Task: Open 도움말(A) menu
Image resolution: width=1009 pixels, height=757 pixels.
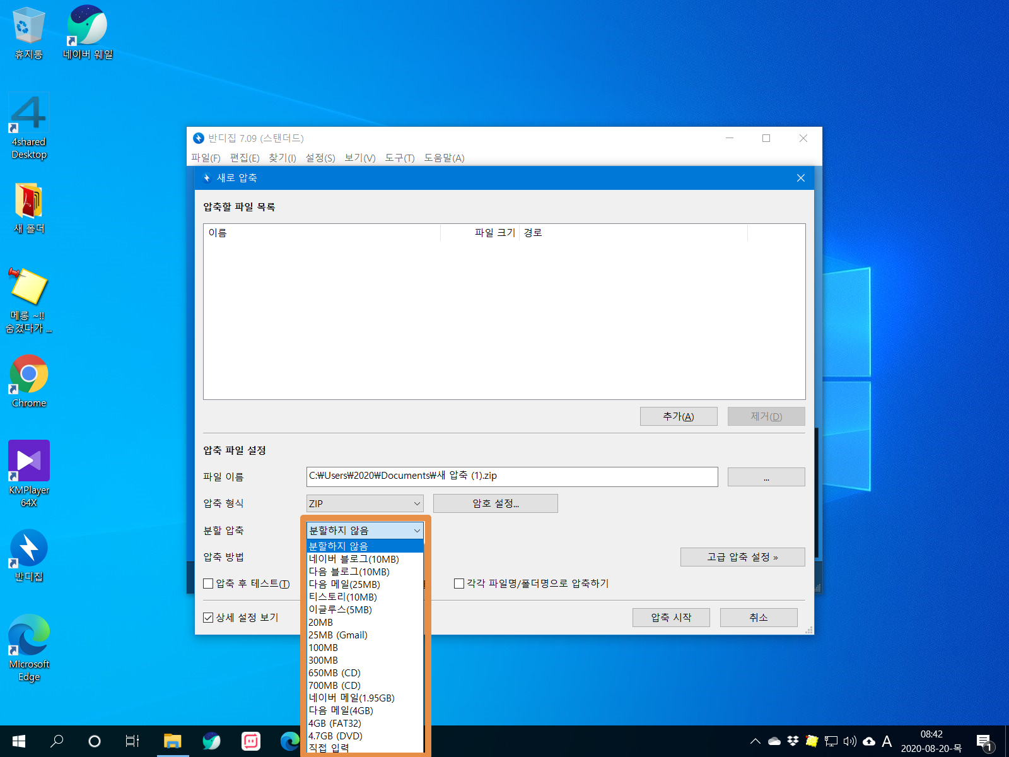Action: [444, 158]
